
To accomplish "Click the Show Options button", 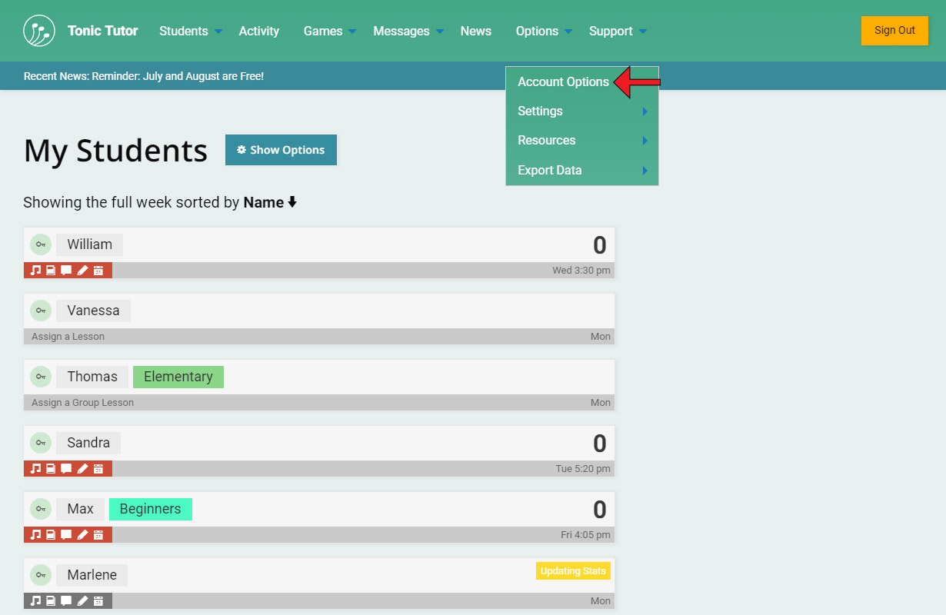I will point(281,150).
